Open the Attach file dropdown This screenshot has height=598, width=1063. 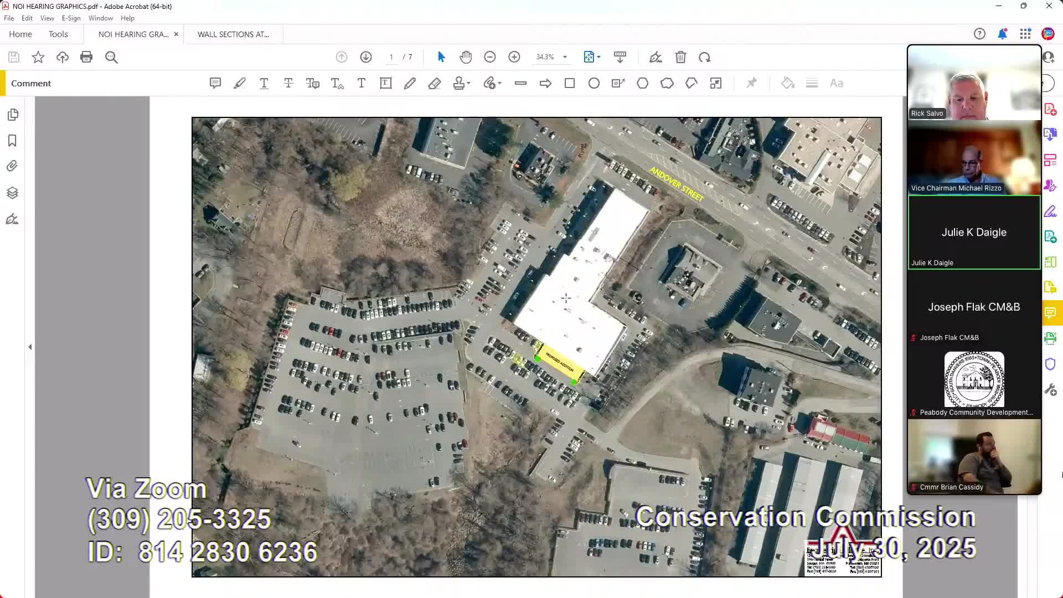[492, 84]
